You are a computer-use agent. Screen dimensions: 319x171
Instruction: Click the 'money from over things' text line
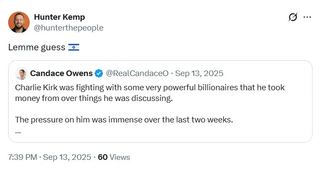point(94,98)
